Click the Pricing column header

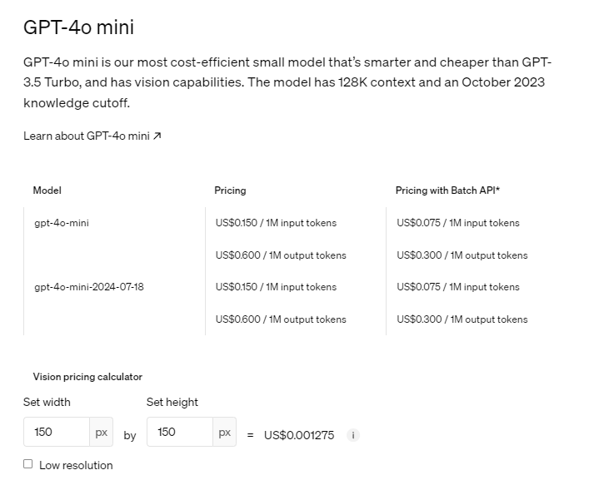click(230, 191)
